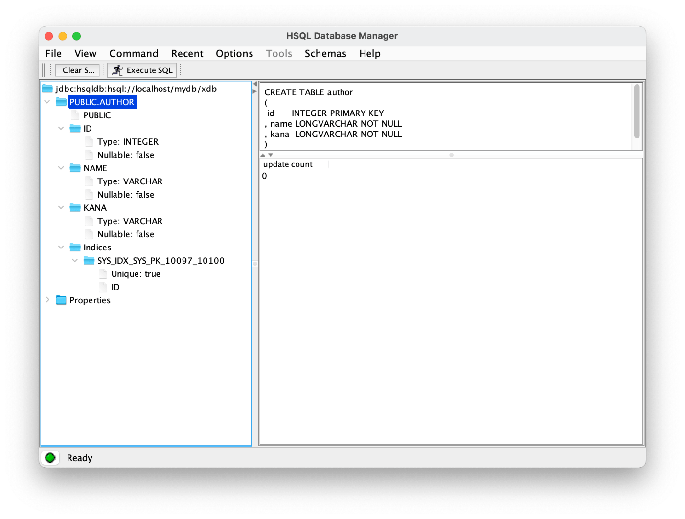
Task: Click the id INTEGER PRIMARY KEY line
Action: point(325,113)
